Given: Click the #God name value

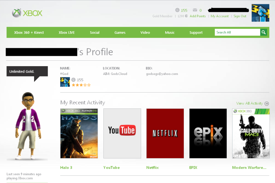Looking at the screenshot, I should tap(64, 74).
